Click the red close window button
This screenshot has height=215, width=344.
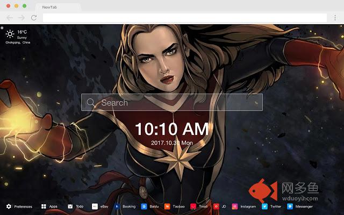point(9,6)
